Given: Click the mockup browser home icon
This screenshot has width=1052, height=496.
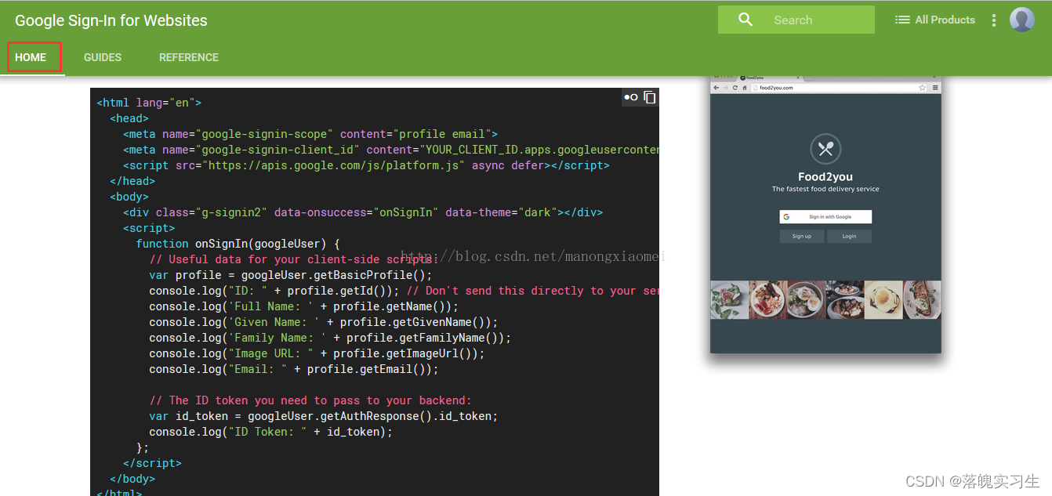Looking at the screenshot, I should click(x=745, y=88).
